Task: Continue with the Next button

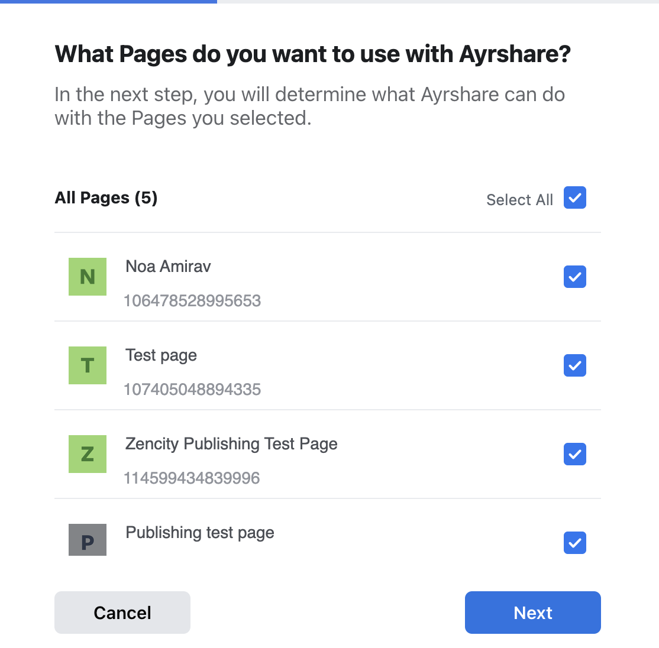Action: 532,613
